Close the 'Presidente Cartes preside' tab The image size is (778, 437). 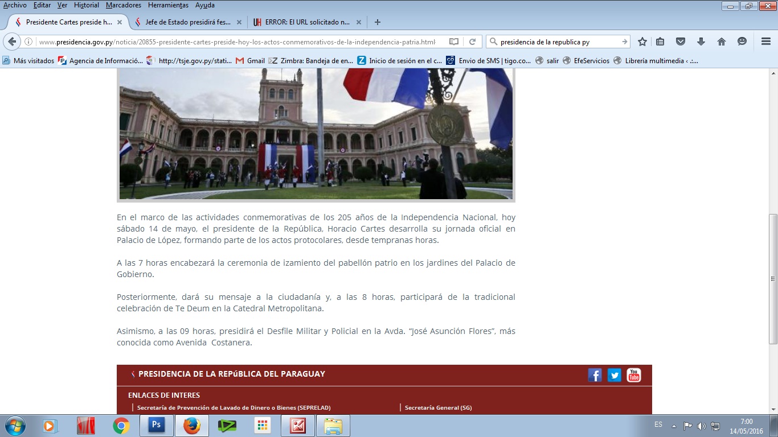(120, 22)
